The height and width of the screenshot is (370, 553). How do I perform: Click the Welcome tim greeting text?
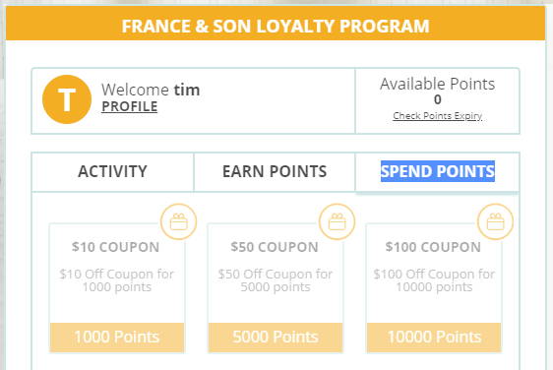point(151,90)
